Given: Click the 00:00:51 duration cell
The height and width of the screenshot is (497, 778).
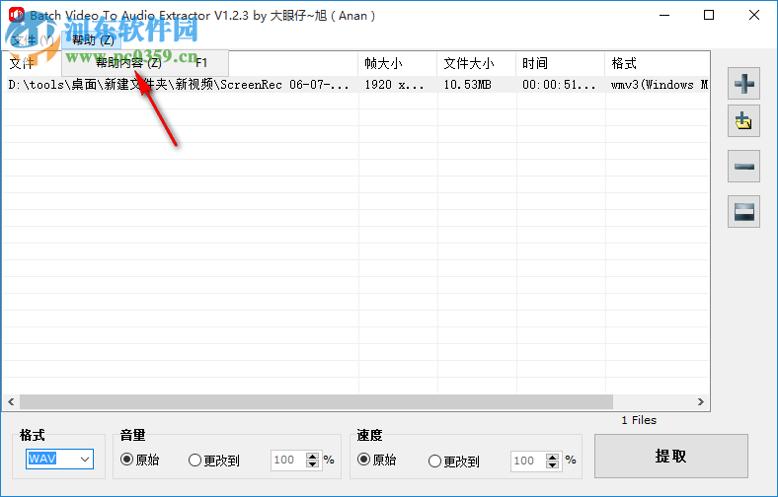Looking at the screenshot, I should click(x=559, y=85).
